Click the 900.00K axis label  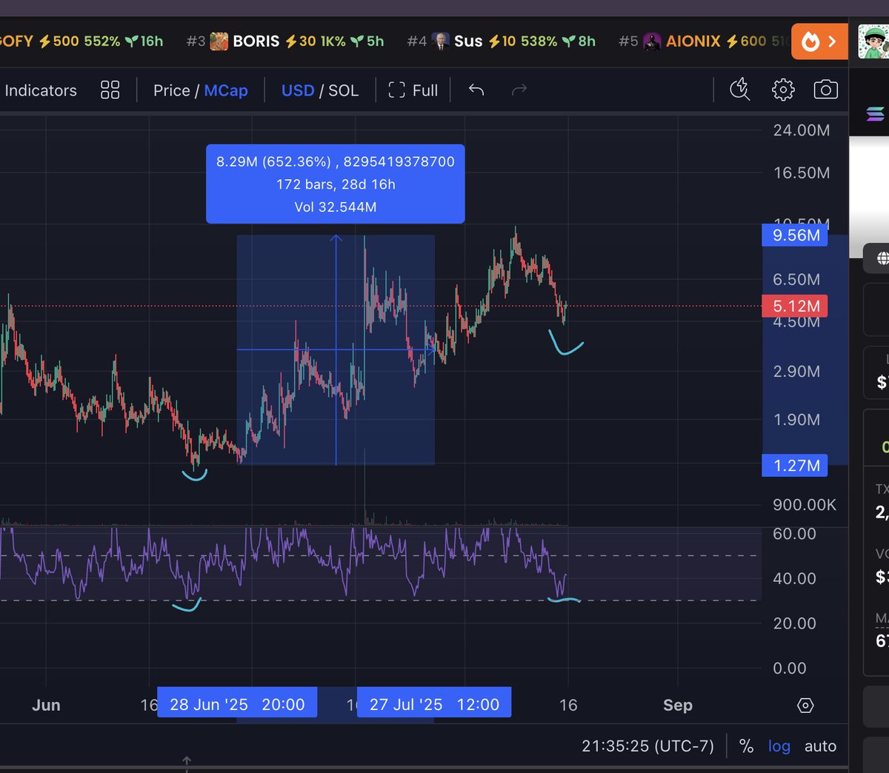[x=805, y=505]
